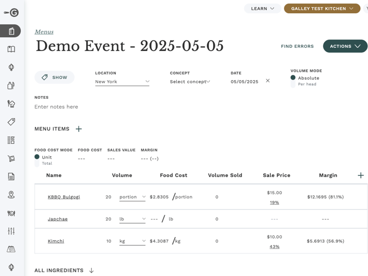368x276 pixels.
Task: Select Per head volume mode
Action: [x=293, y=85]
